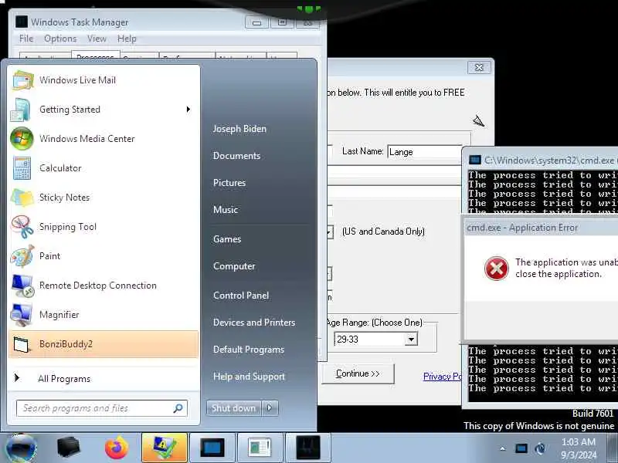This screenshot has width=618, height=463.
Task: Open dropdown beside US and Canada Only
Action: pos(330,231)
